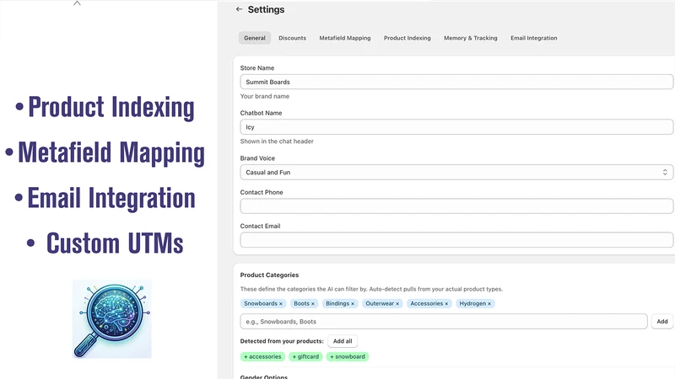
Task: Click the Add category button
Action: pos(662,322)
